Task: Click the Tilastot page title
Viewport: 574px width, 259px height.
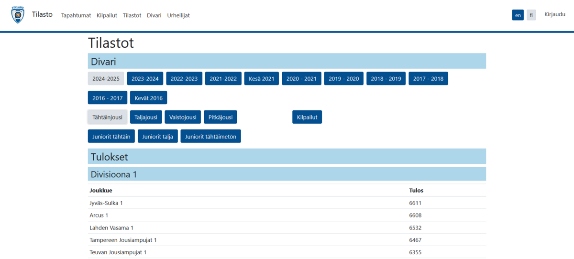Action: tap(111, 43)
